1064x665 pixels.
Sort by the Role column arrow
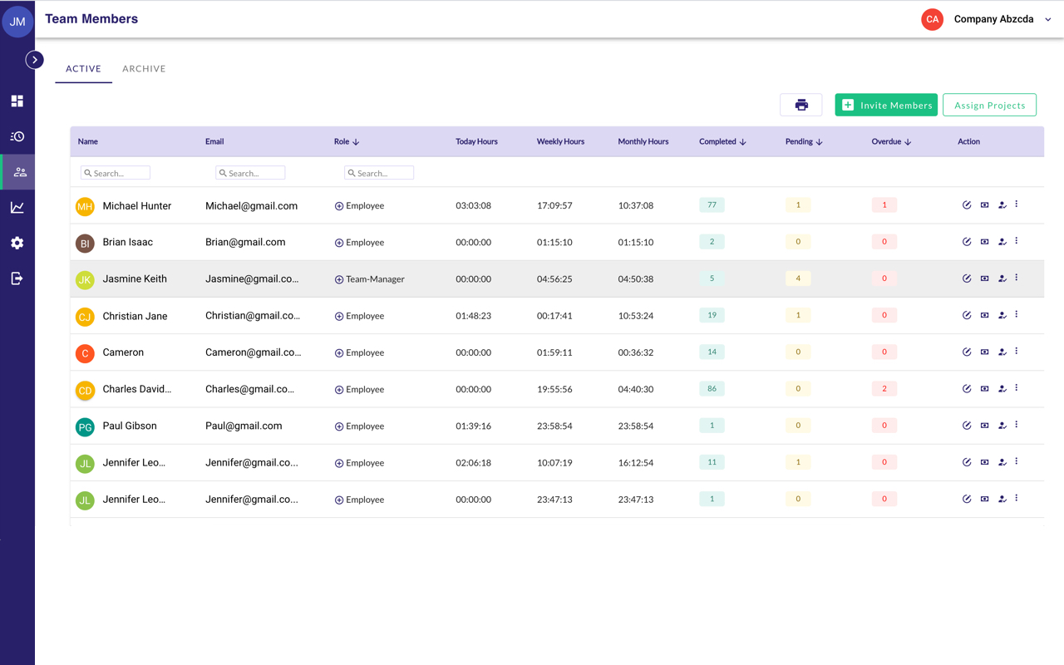click(x=356, y=142)
